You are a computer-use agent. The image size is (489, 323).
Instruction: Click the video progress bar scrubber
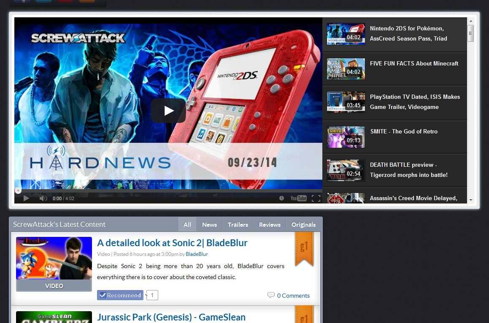(18, 190)
